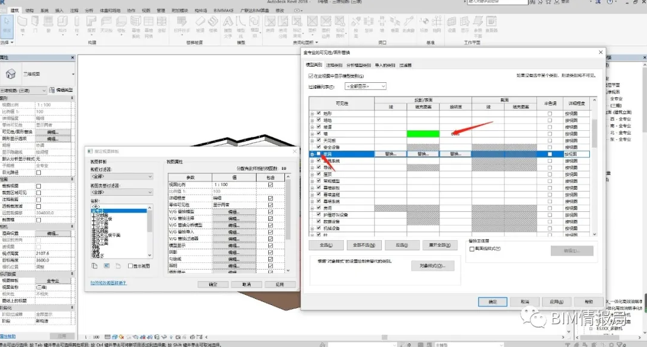Select the Column (柱) ribbon tool
This screenshot has width=647, height=347.
(x=77, y=24)
